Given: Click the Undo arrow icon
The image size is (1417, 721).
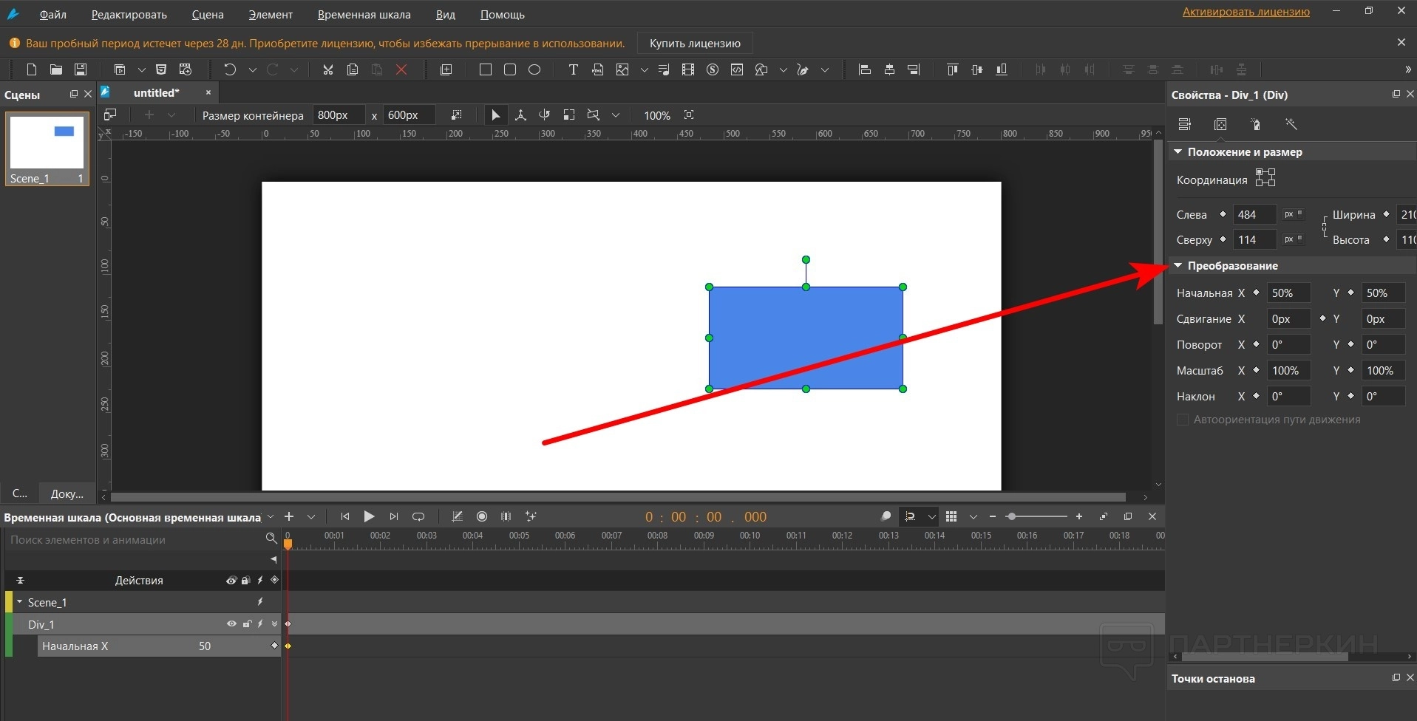Looking at the screenshot, I should [x=229, y=69].
